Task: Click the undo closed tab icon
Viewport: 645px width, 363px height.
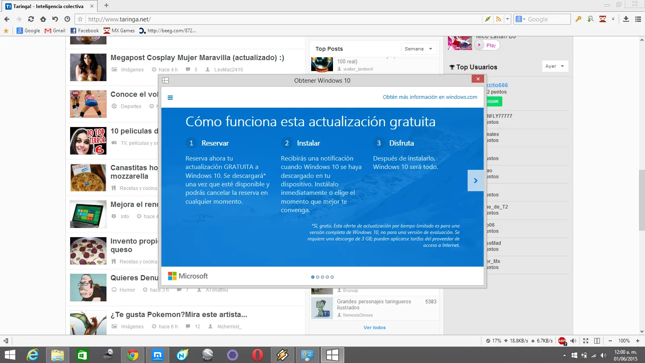Action: tap(55, 19)
